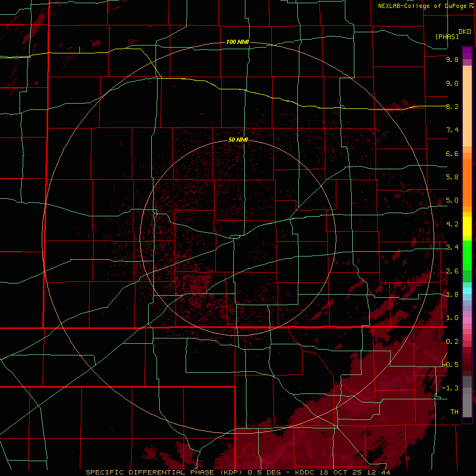Click the 8.2 scale value
The width and height of the screenshot is (476, 476).
coord(452,106)
